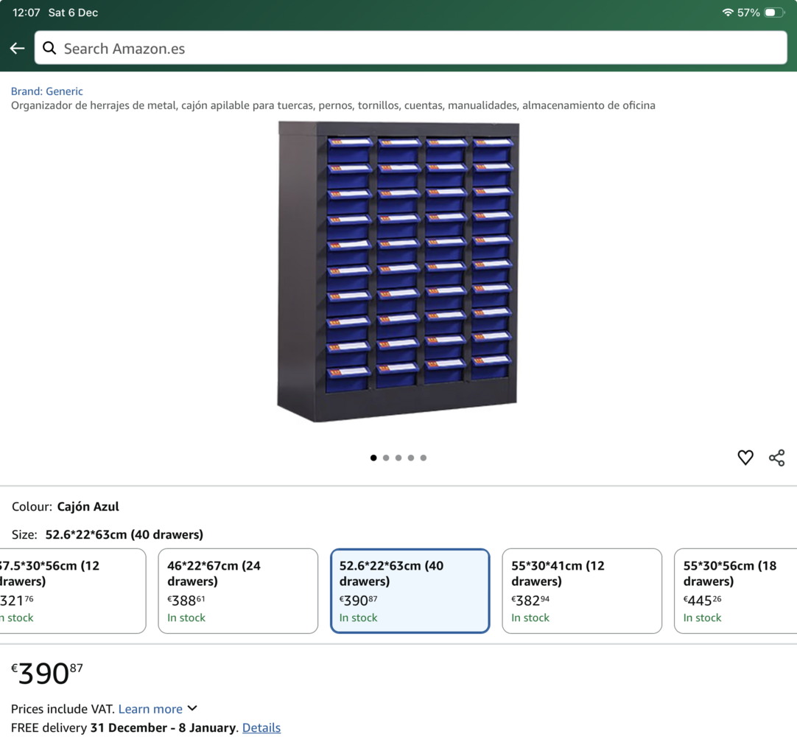Pick the size option priced €321.76
This screenshot has height=737, width=797.
[x=72, y=590]
